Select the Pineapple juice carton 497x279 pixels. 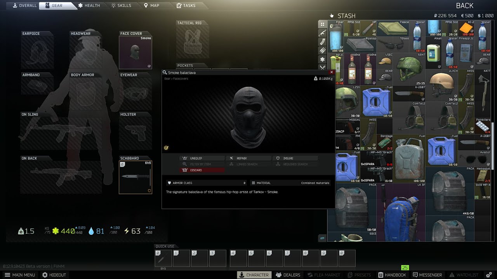tap(466, 53)
